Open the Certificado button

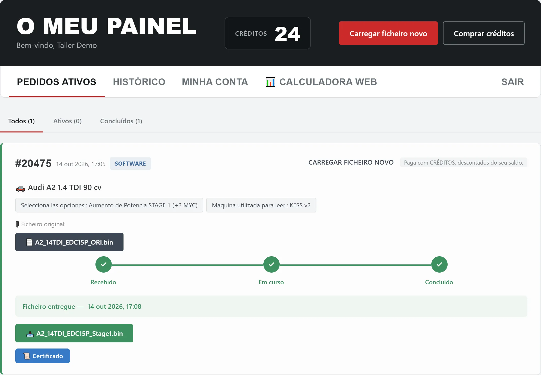(43, 356)
